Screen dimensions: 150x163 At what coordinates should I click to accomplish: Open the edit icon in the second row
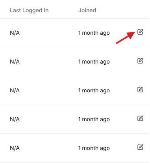pos(140,61)
